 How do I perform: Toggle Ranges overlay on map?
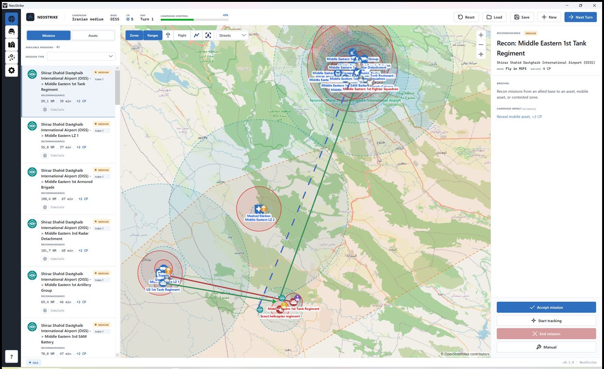coord(153,35)
